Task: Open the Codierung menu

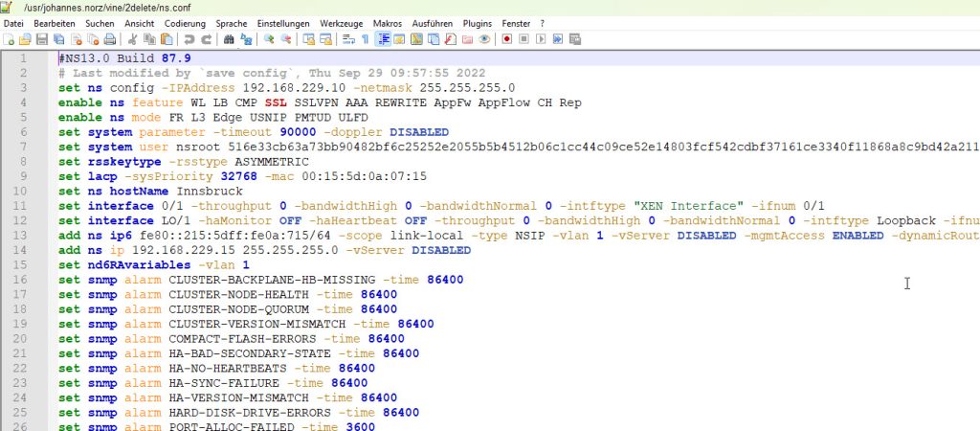Action: point(185,24)
